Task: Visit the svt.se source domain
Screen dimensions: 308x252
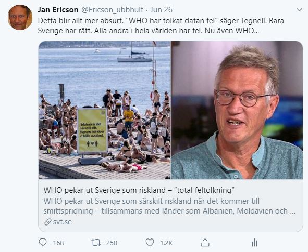Action: tap(62, 222)
